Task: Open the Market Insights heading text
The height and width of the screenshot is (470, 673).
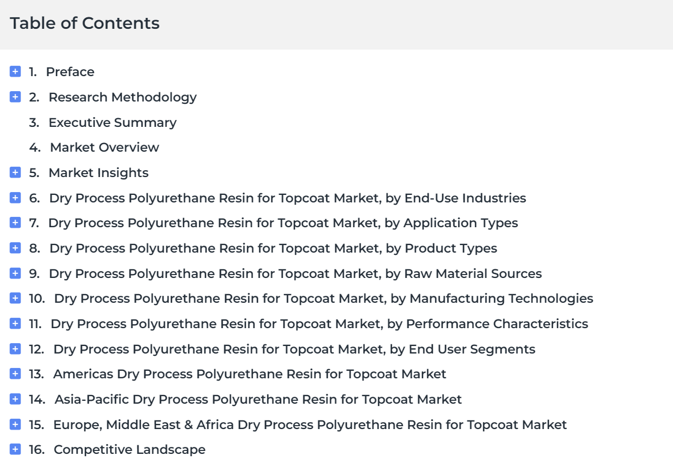Action: [98, 173]
